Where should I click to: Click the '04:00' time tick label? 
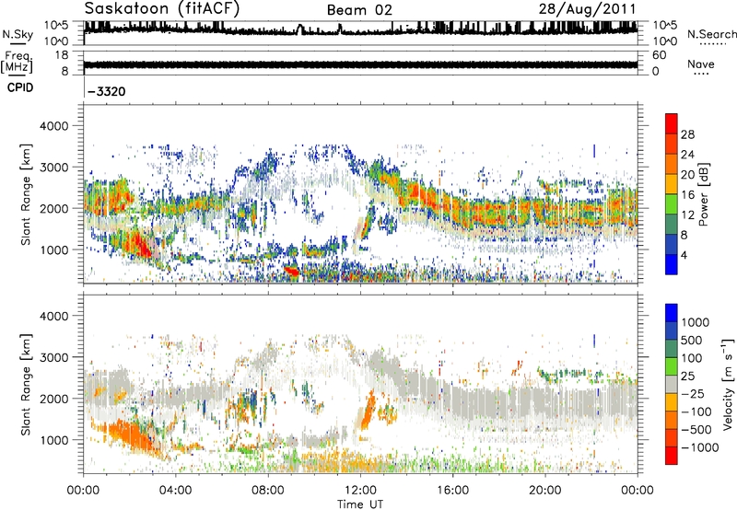pyautogui.click(x=175, y=491)
